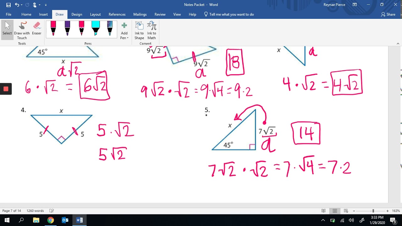Switch to Print Layout view
This screenshot has width=402, height=226.
pos(335,211)
